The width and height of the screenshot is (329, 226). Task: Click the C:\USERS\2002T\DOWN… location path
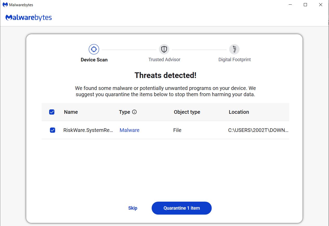click(259, 130)
